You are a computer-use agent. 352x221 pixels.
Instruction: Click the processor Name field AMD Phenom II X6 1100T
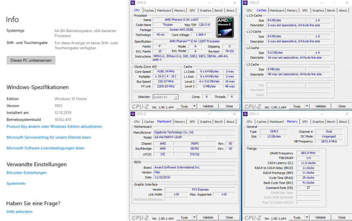pyautogui.click(x=182, y=20)
